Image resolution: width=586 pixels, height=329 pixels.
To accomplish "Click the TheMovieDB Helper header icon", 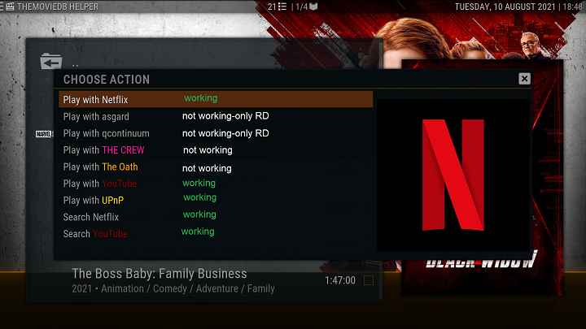I will click(x=8, y=6).
